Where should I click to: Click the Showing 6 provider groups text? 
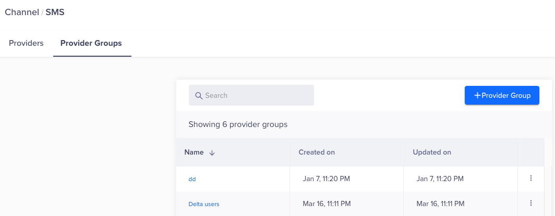click(x=238, y=124)
